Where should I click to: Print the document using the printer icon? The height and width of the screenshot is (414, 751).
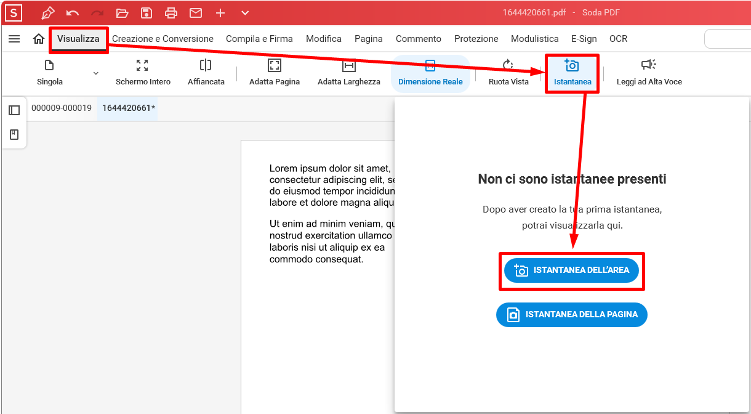coord(171,13)
